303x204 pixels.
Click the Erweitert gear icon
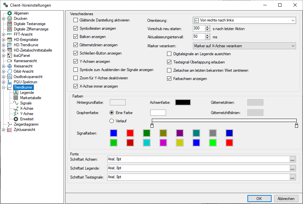pyautogui.click(x=16, y=119)
